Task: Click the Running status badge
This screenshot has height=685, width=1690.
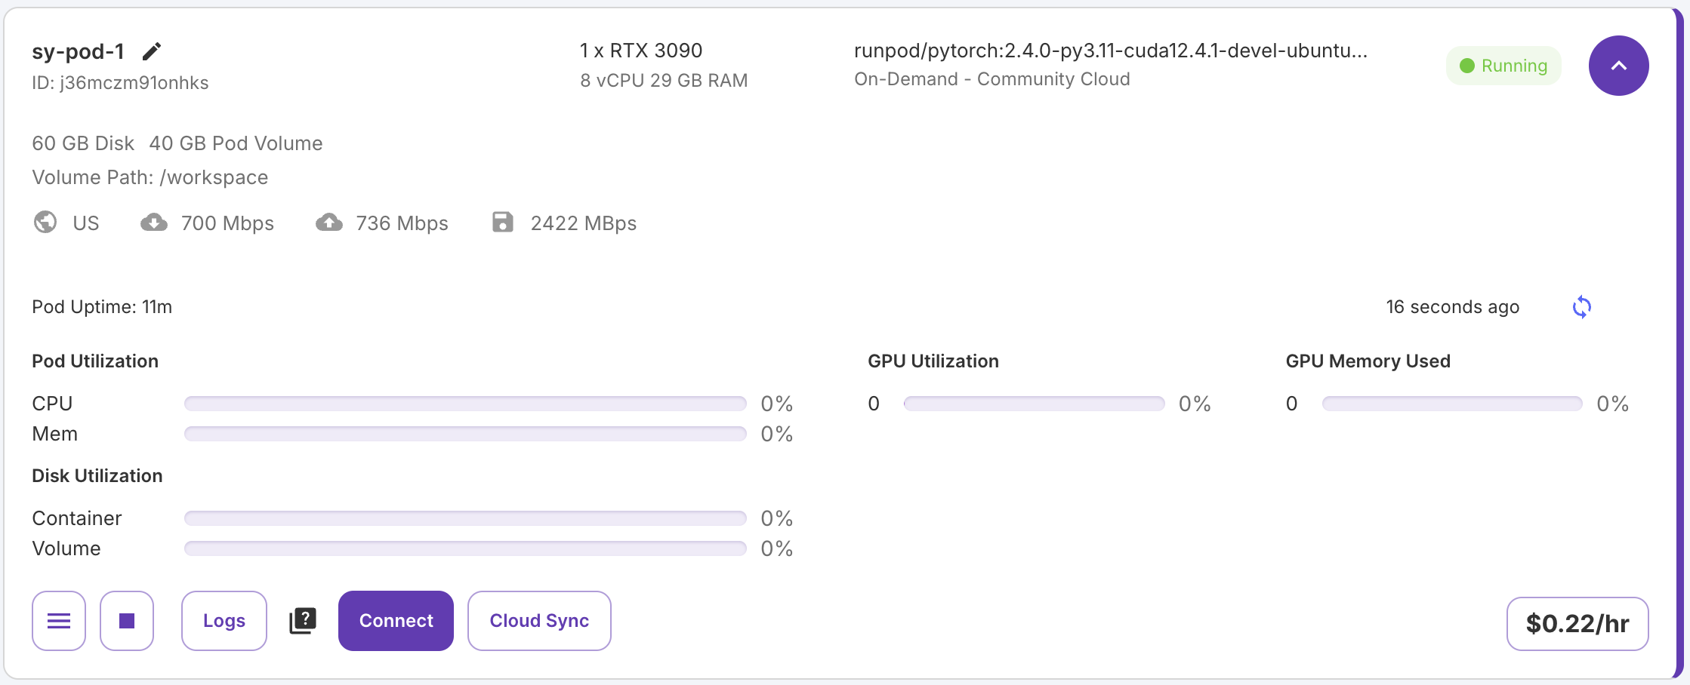Action: (1503, 66)
